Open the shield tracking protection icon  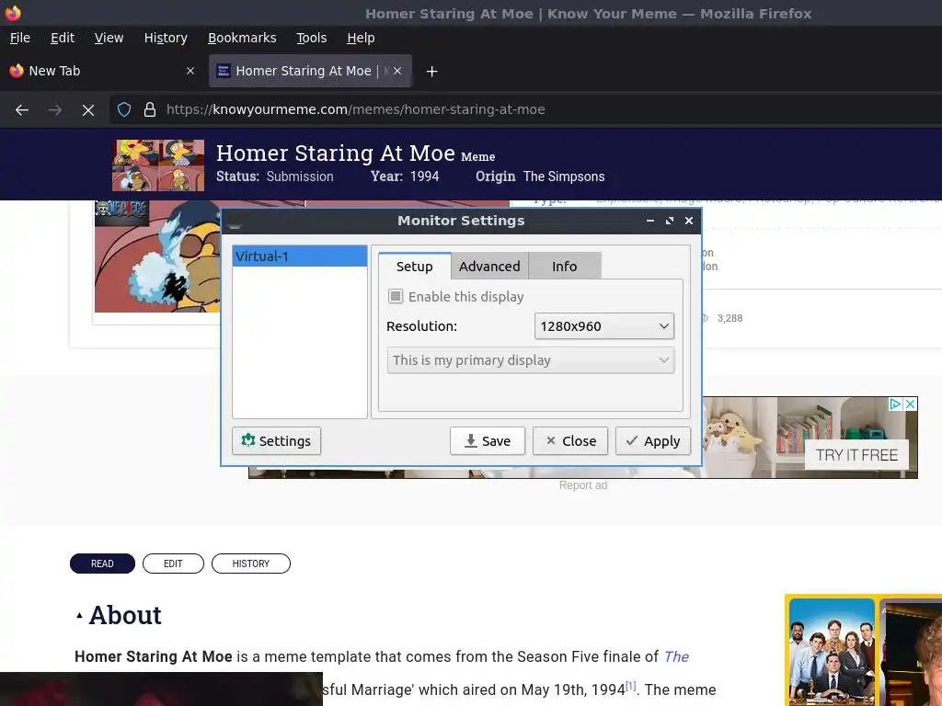pyautogui.click(x=124, y=109)
